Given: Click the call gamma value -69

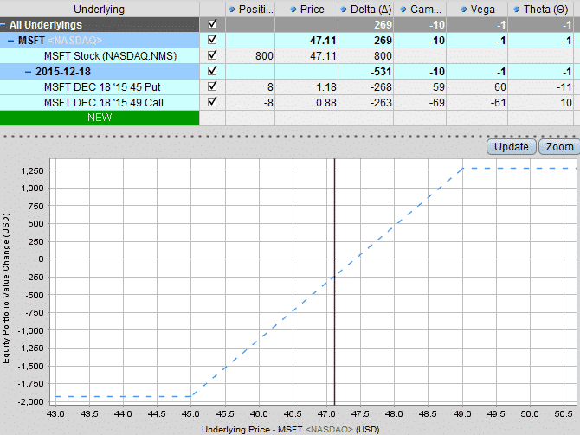Looking at the screenshot, I should tap(436, 102).
